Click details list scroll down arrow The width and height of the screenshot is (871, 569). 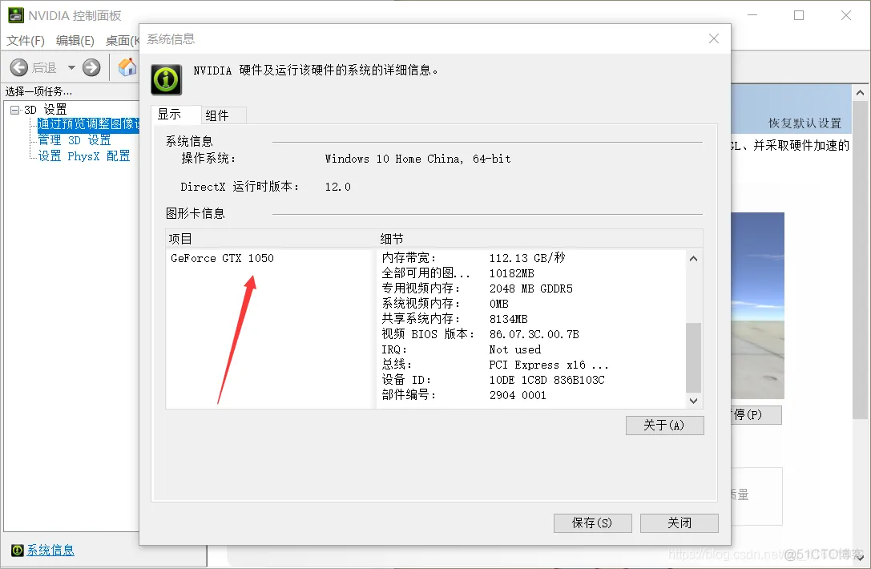point(693,401)
